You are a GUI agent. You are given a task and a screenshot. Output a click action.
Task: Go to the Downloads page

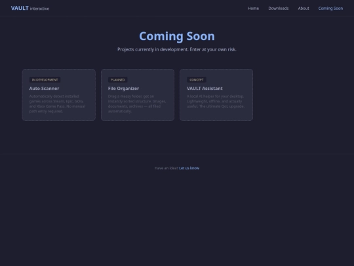279,9
